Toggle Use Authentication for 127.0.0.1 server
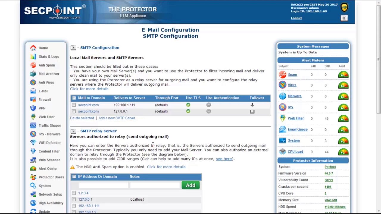The width and height of the screenshot is (381, 214). pos(208,111)
